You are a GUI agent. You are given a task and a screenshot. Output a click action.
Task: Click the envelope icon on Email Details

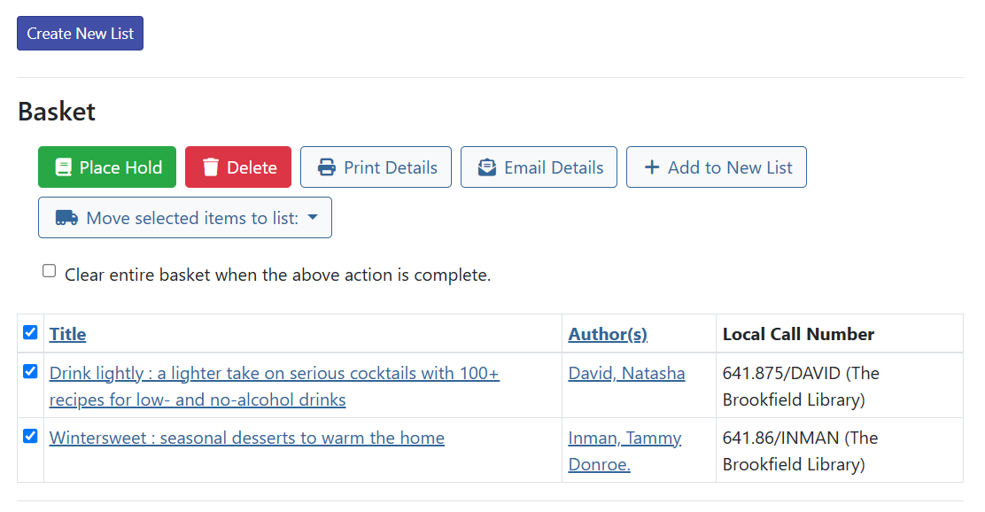pyautogui.click(x=487, y=167)
